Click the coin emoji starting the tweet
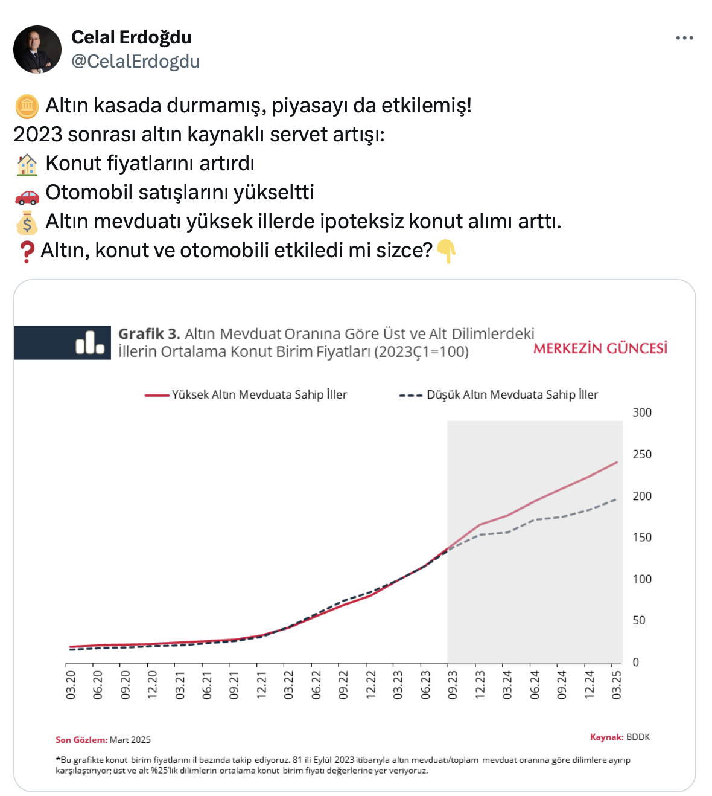Screen dimensions: 712x796 [x=27, y=106]
